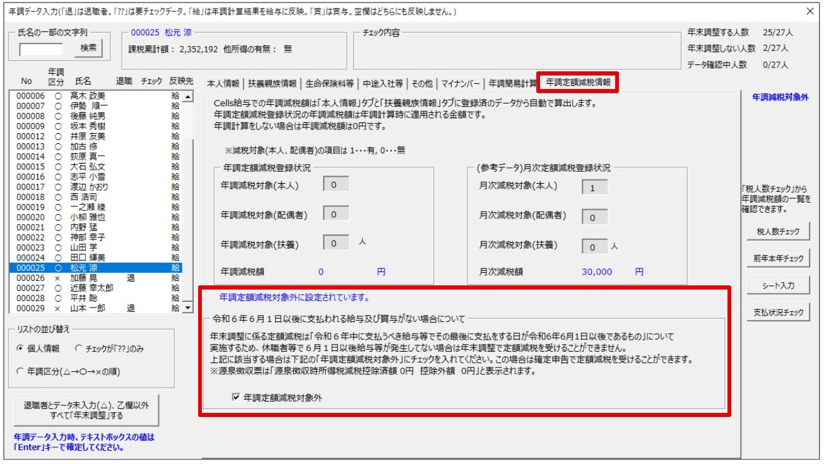
Task: Select employee 000009 坂本 秀樹
Action: pos(96,126)
